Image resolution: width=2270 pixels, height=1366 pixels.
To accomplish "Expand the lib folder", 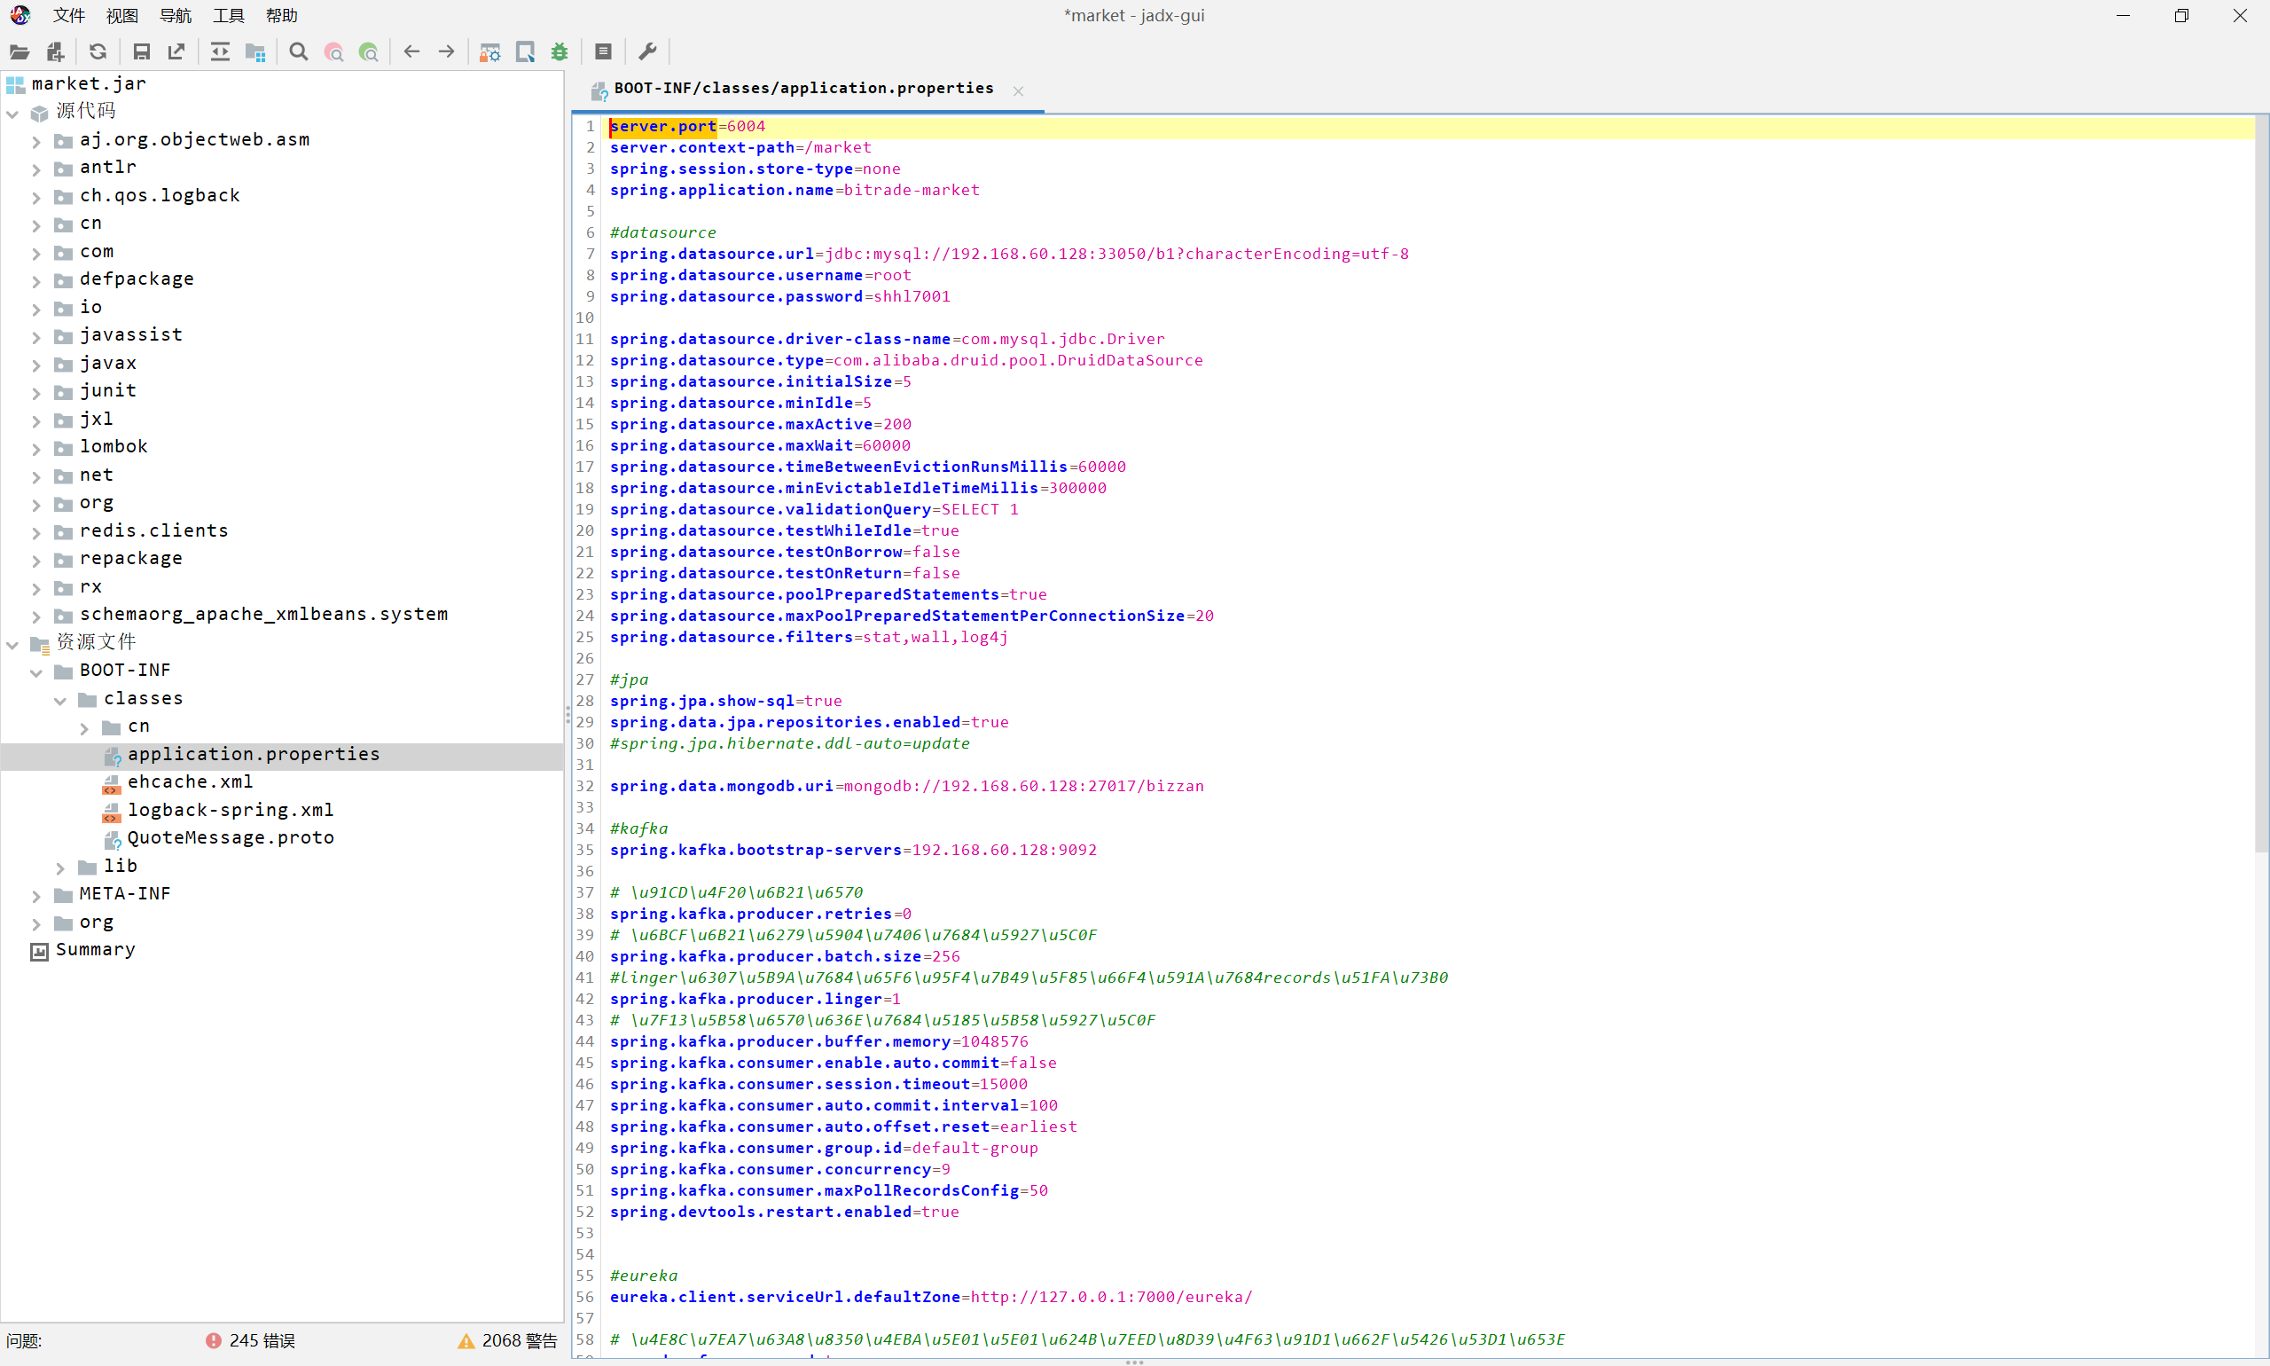I will [x=60, y=868].
